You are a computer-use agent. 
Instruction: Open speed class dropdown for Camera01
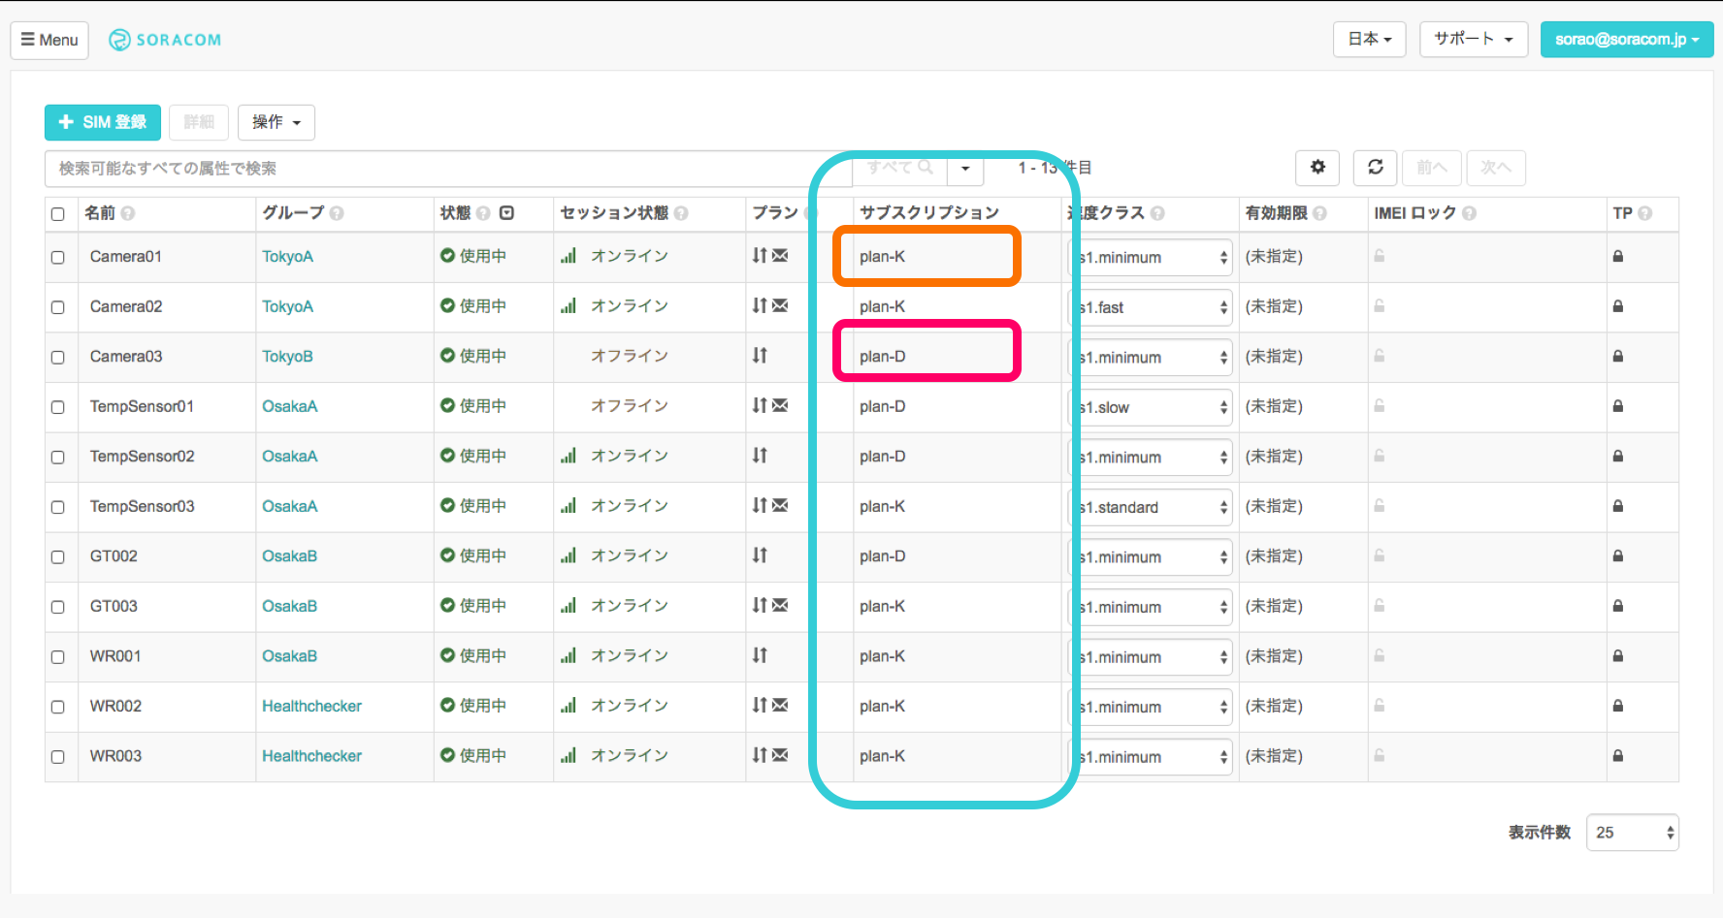pos(1151,258)
